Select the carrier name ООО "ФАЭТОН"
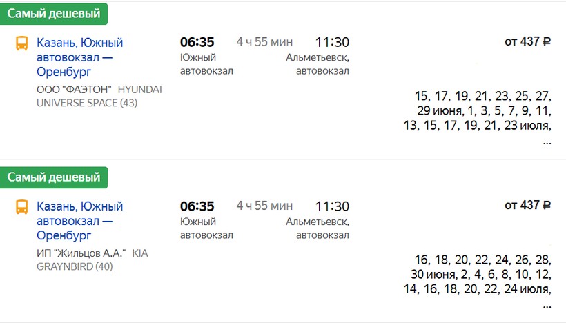This screenshot has width=566, height=323. (x=75, y=90)
